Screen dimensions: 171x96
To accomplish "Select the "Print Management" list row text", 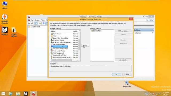I will point(58,53).
